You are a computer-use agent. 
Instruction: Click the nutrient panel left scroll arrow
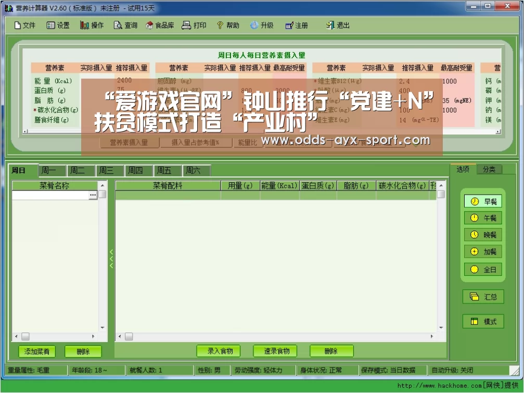[25, 132]
